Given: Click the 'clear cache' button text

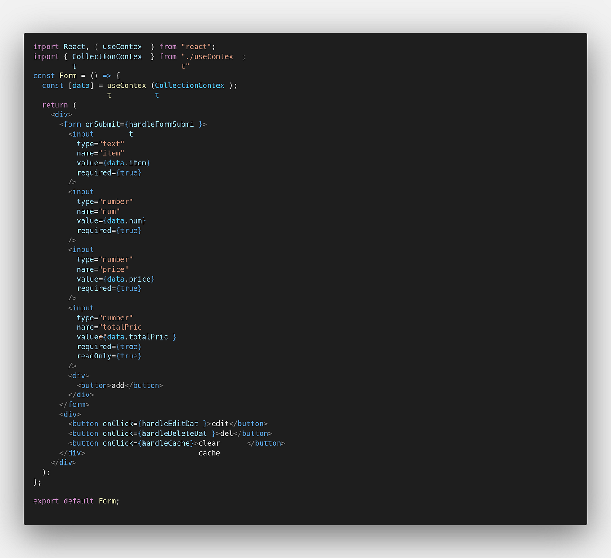Looking at the screenshot, I should [209, 443].
